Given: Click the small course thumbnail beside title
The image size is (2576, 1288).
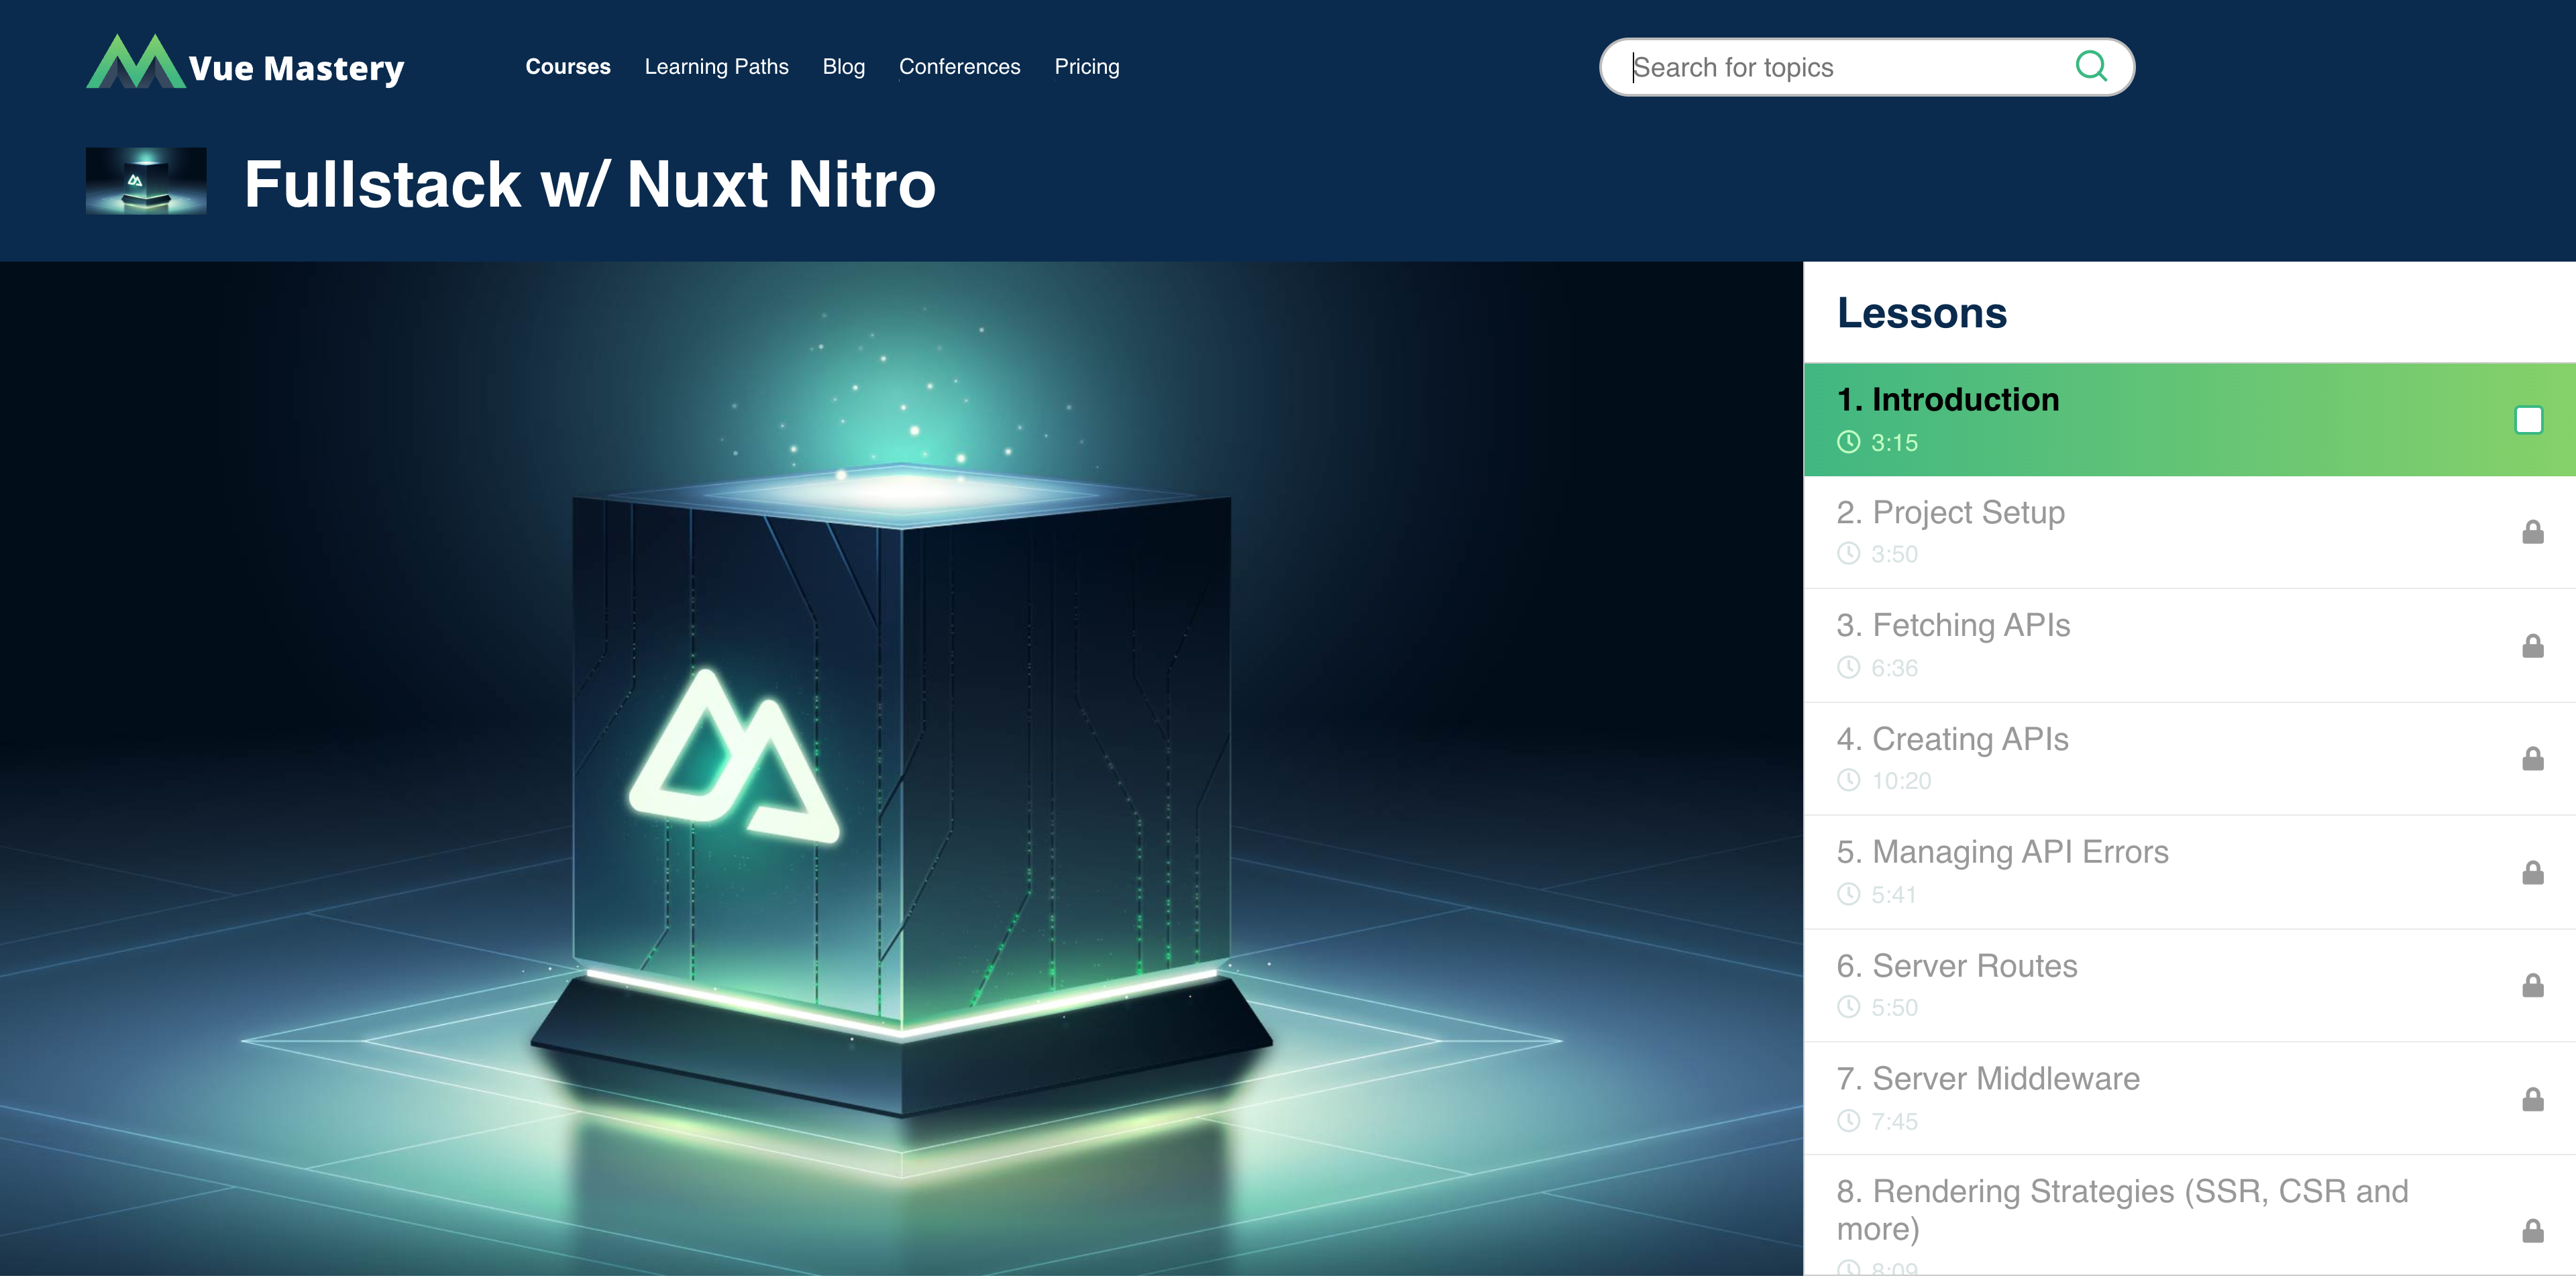Looking at the screenshot, I should tap(146, 181).
